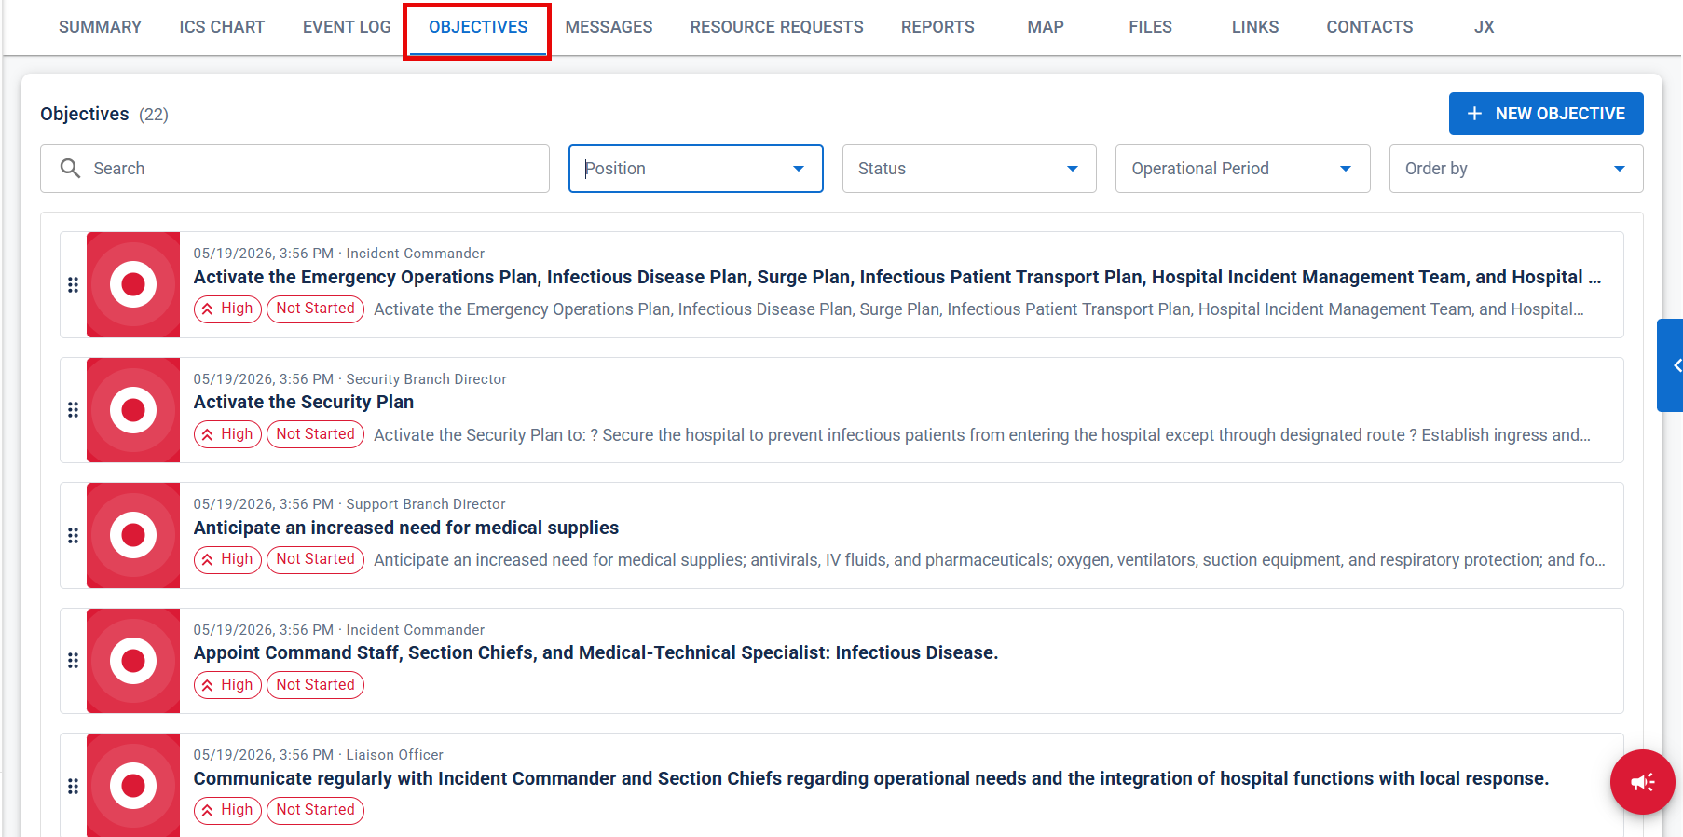Click medical supplies description mentioning antivirals, IV fluids
Image resolution: width=1683 pixels, height=837 pixels.
(989, 560)
